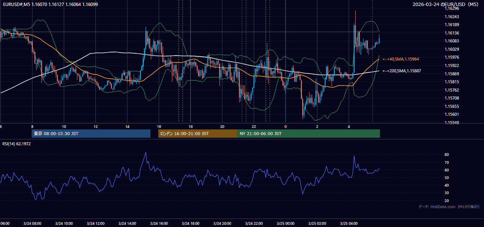Click price axis value 1.15815
The image size is (484, 227).
point(453,82)
